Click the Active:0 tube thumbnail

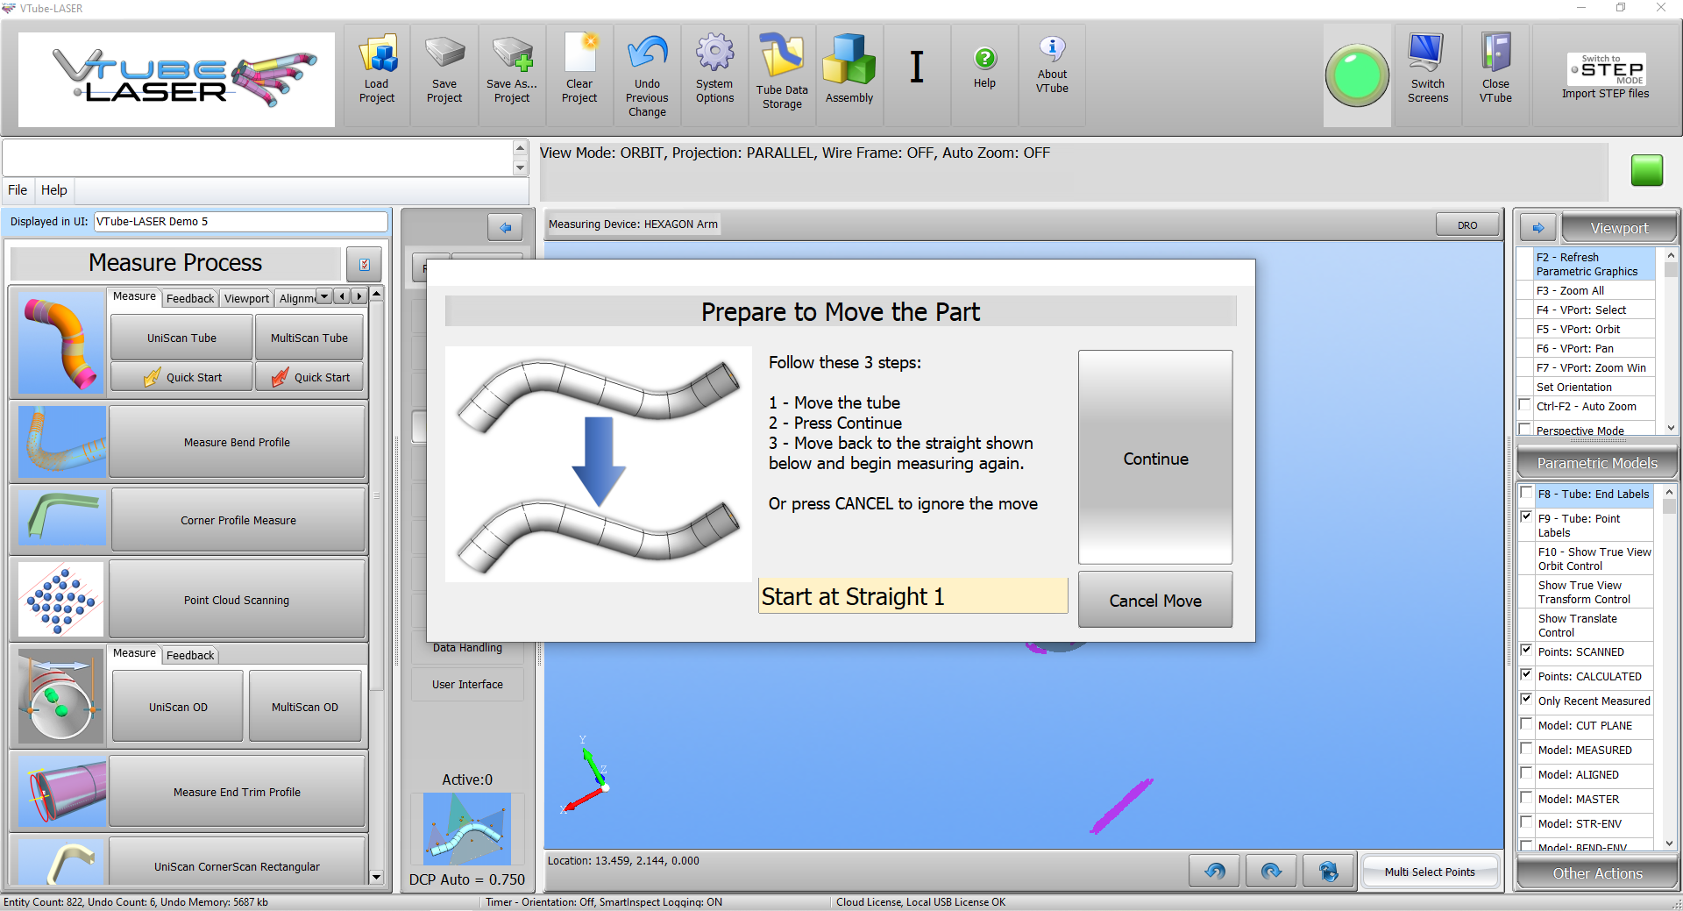click(x=467, y=829)
